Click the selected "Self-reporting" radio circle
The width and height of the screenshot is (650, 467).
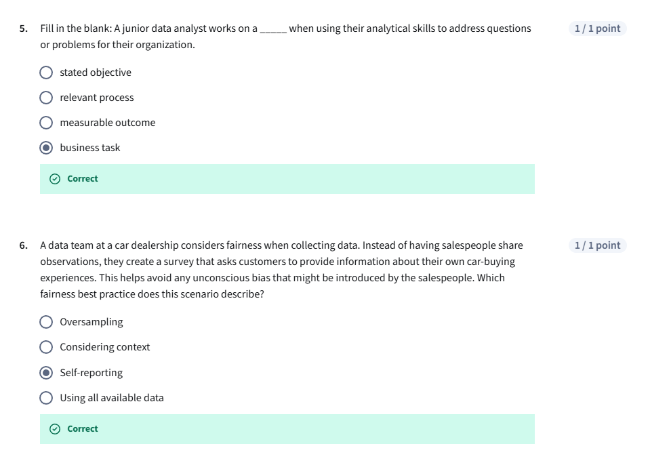click(x=46, y=373)
